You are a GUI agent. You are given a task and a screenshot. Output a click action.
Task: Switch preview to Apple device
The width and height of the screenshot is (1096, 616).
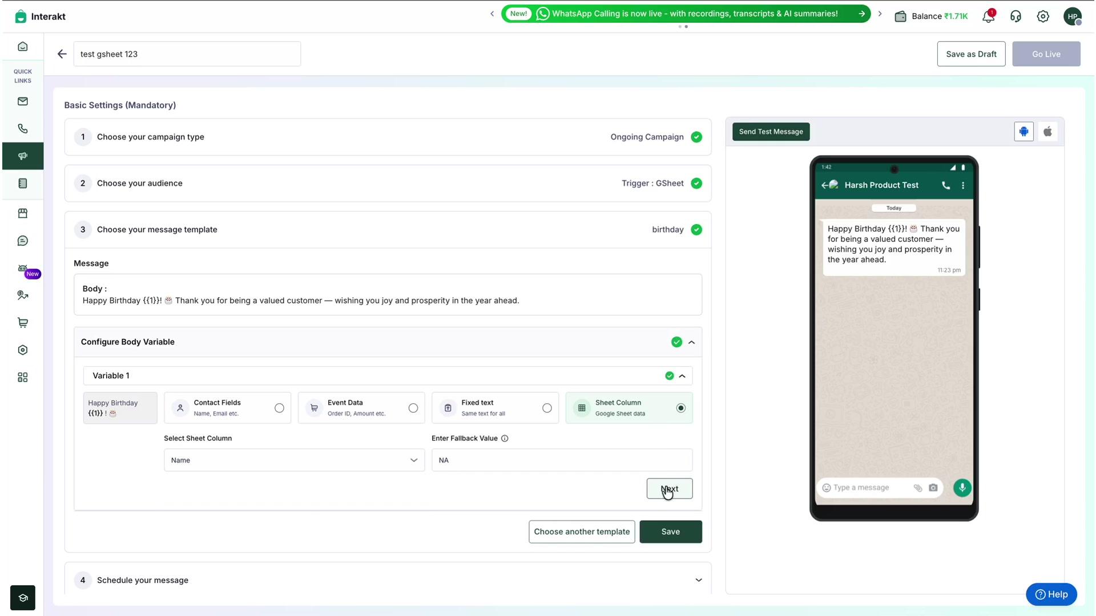(x=1047, y=132)
